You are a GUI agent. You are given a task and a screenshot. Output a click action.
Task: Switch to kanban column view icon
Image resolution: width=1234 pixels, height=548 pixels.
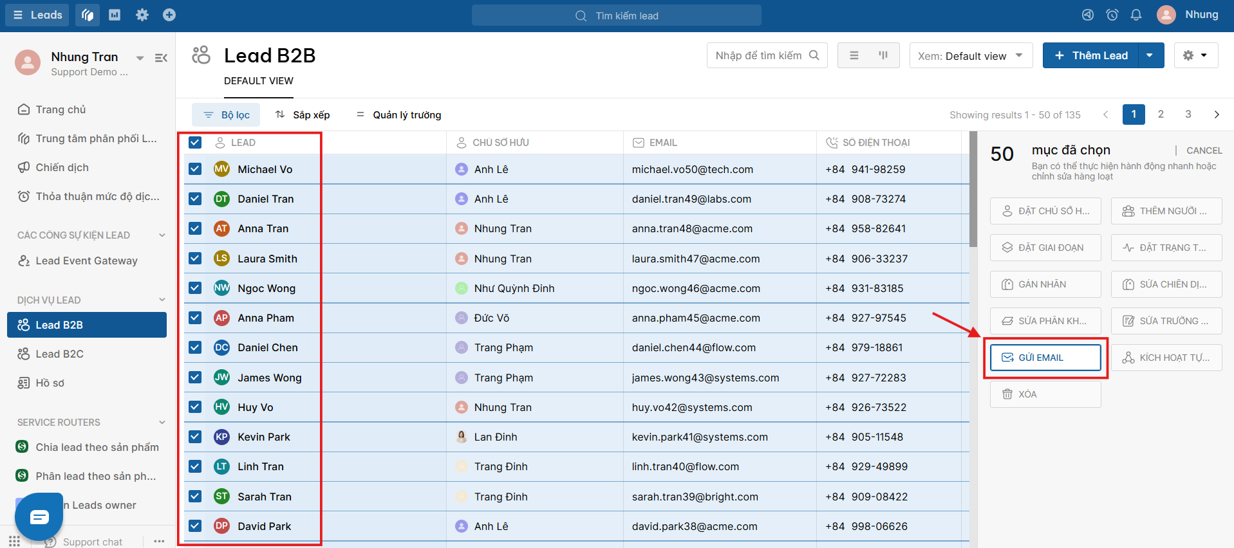click(x=883, y=55)
